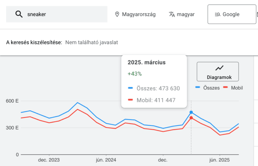Click the 'Nem található javaslat' text
This screenshot has height=166, width=258.
pyautogui.click(x=92, y=42)
